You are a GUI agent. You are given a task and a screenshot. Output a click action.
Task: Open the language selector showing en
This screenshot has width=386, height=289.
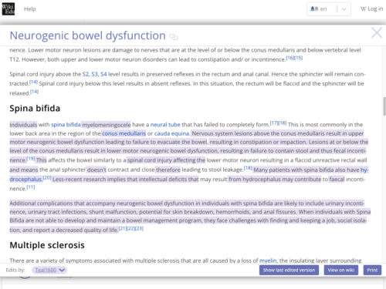pos(329,9)
